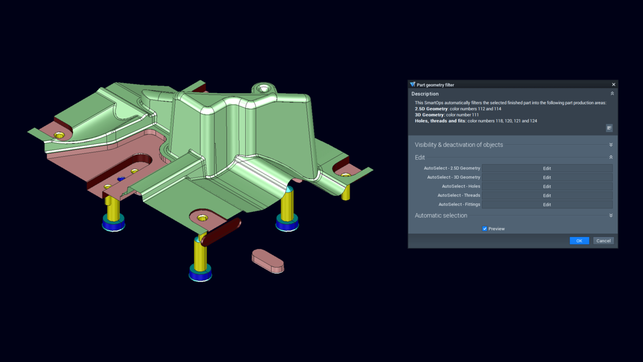This screenshot has width=643, height=362.
Task: Click the SmartOps icon in the dialog title bar
Action: pos(412,84)
